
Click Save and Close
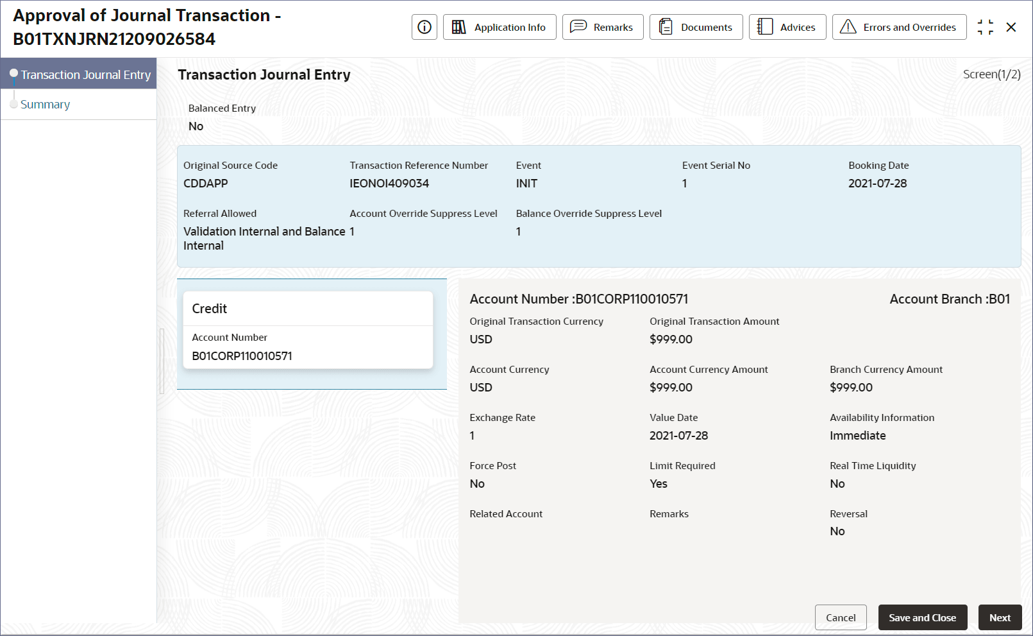(x=922, y=617)
